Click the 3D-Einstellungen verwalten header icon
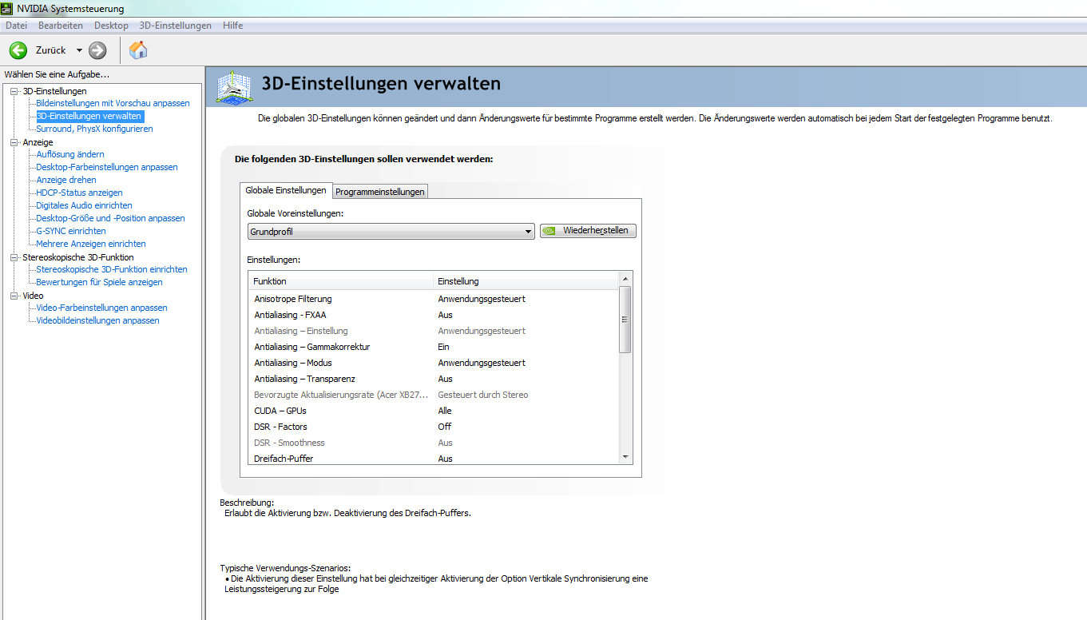The width and height of the screenshot is (1087, 620). click(235, 86)
